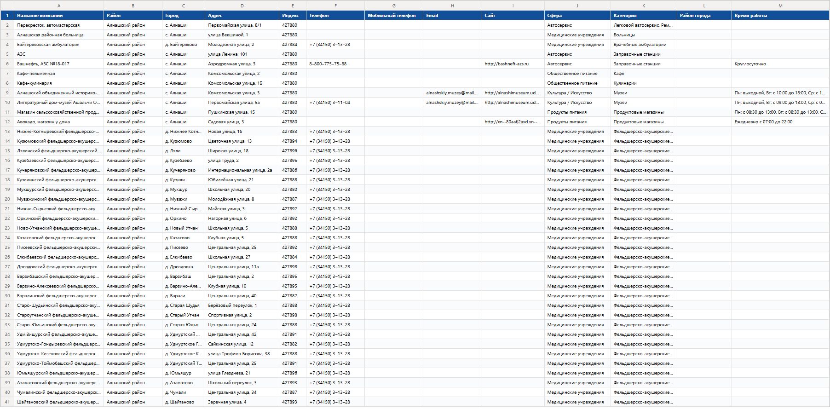Select email cell in row 10
Image resolution: width=830 pixels, height=415 pixels.
[452, 103]
